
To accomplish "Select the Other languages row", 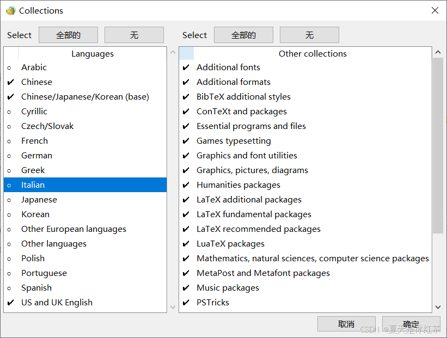I will click(x=85, y=244).
